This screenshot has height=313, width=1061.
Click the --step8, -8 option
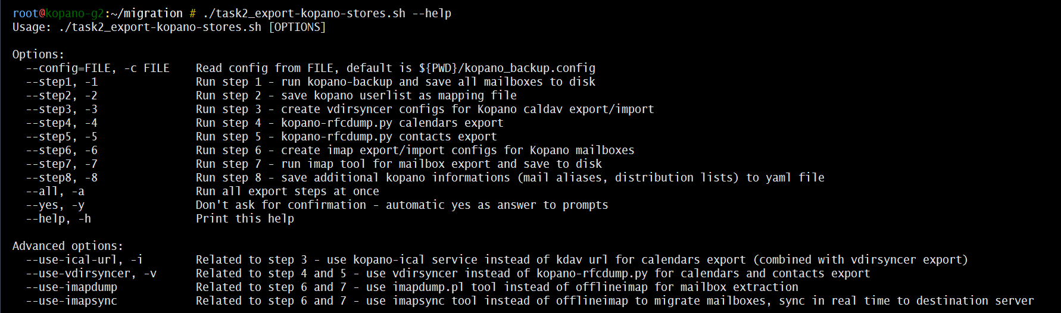click(61, 177)
